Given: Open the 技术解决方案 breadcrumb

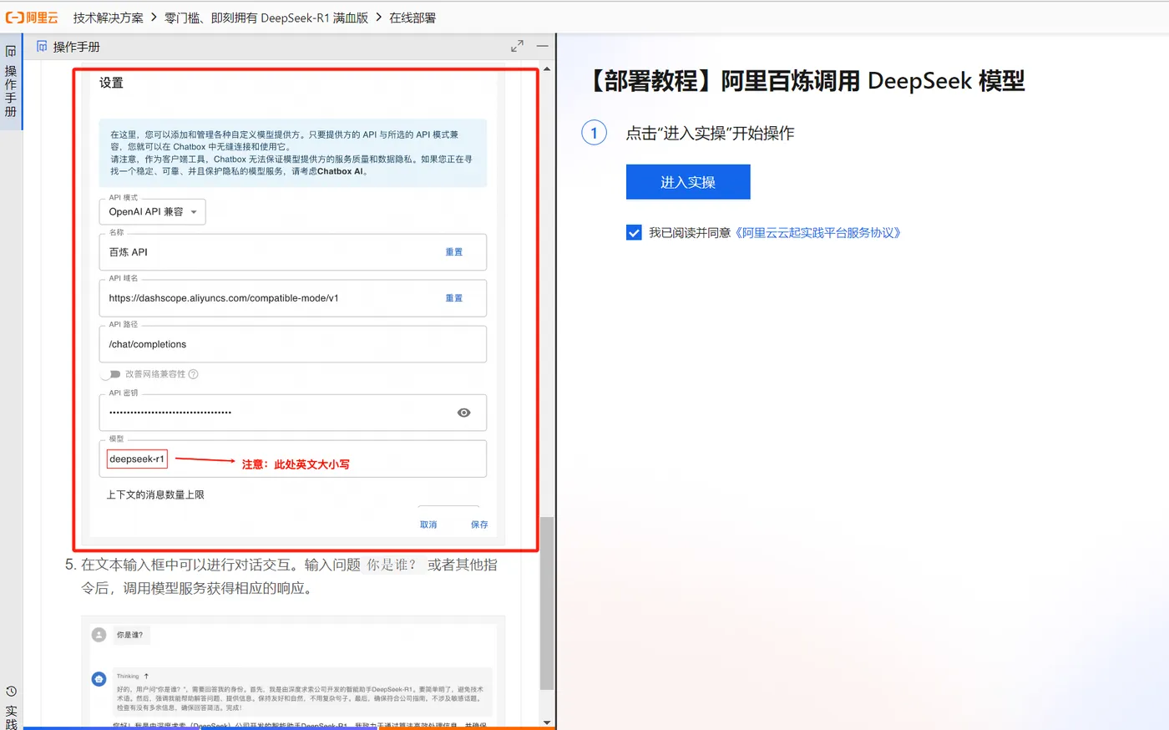Looking at the screenshot, I should coord(108,18).
